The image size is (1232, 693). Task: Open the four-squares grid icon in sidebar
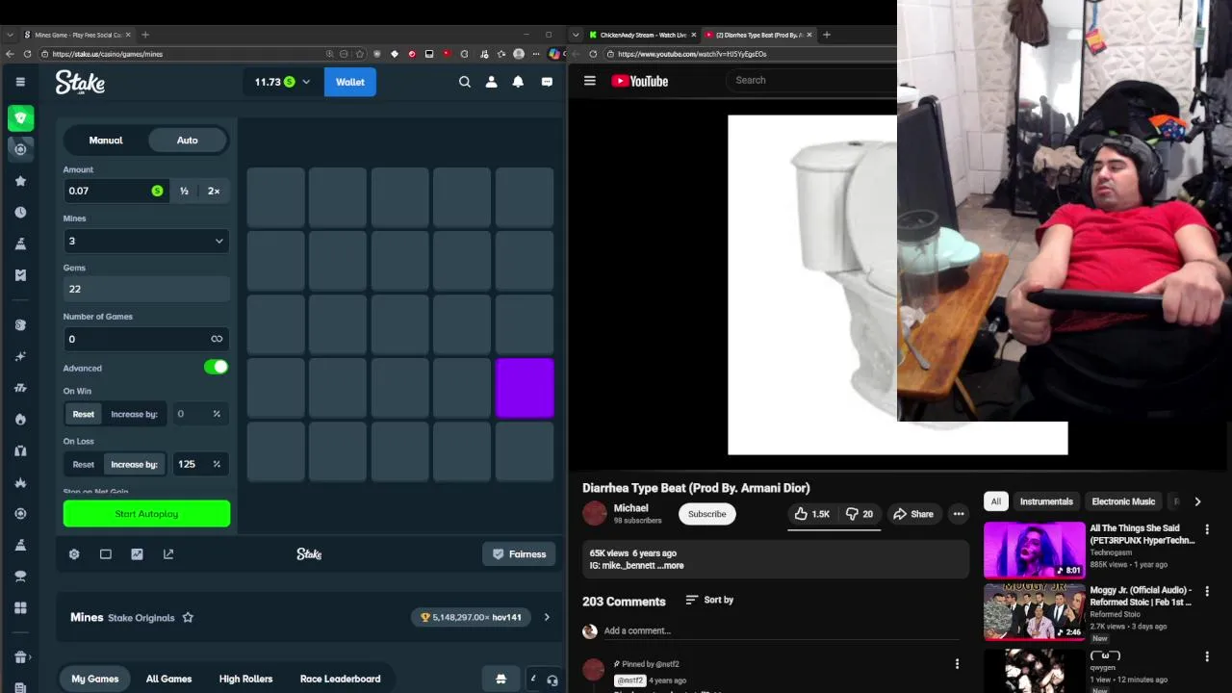coord(20,607)
